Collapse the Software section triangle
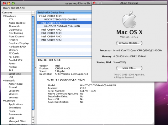The image size is (168, 125). tap(4, 101)
